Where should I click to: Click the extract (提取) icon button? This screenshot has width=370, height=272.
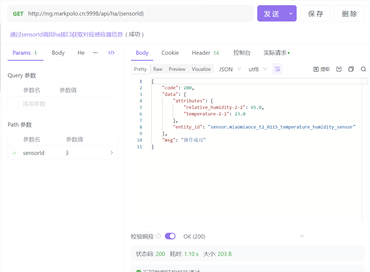point(322,69)
